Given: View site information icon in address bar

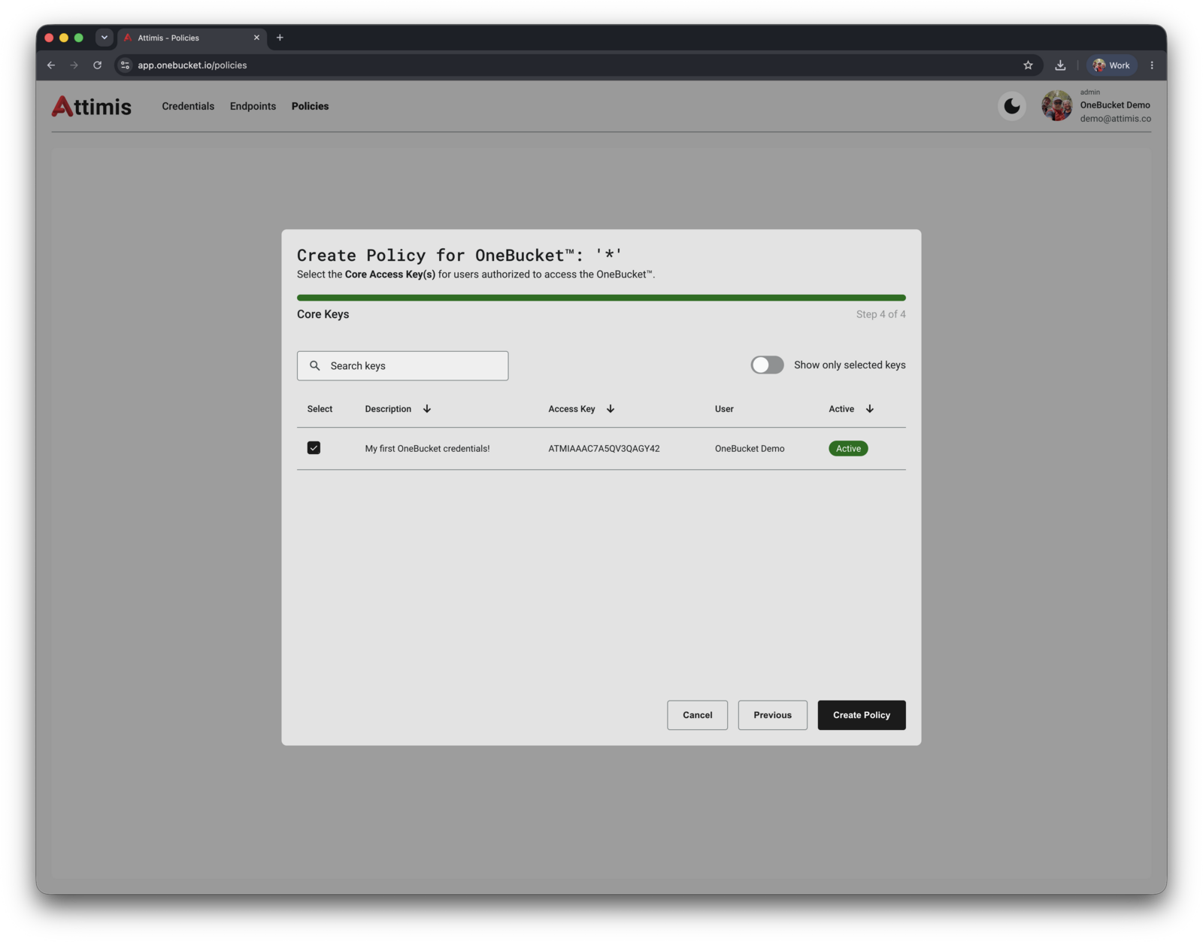Looking at the screenshot, I should [x=126, y=65].
